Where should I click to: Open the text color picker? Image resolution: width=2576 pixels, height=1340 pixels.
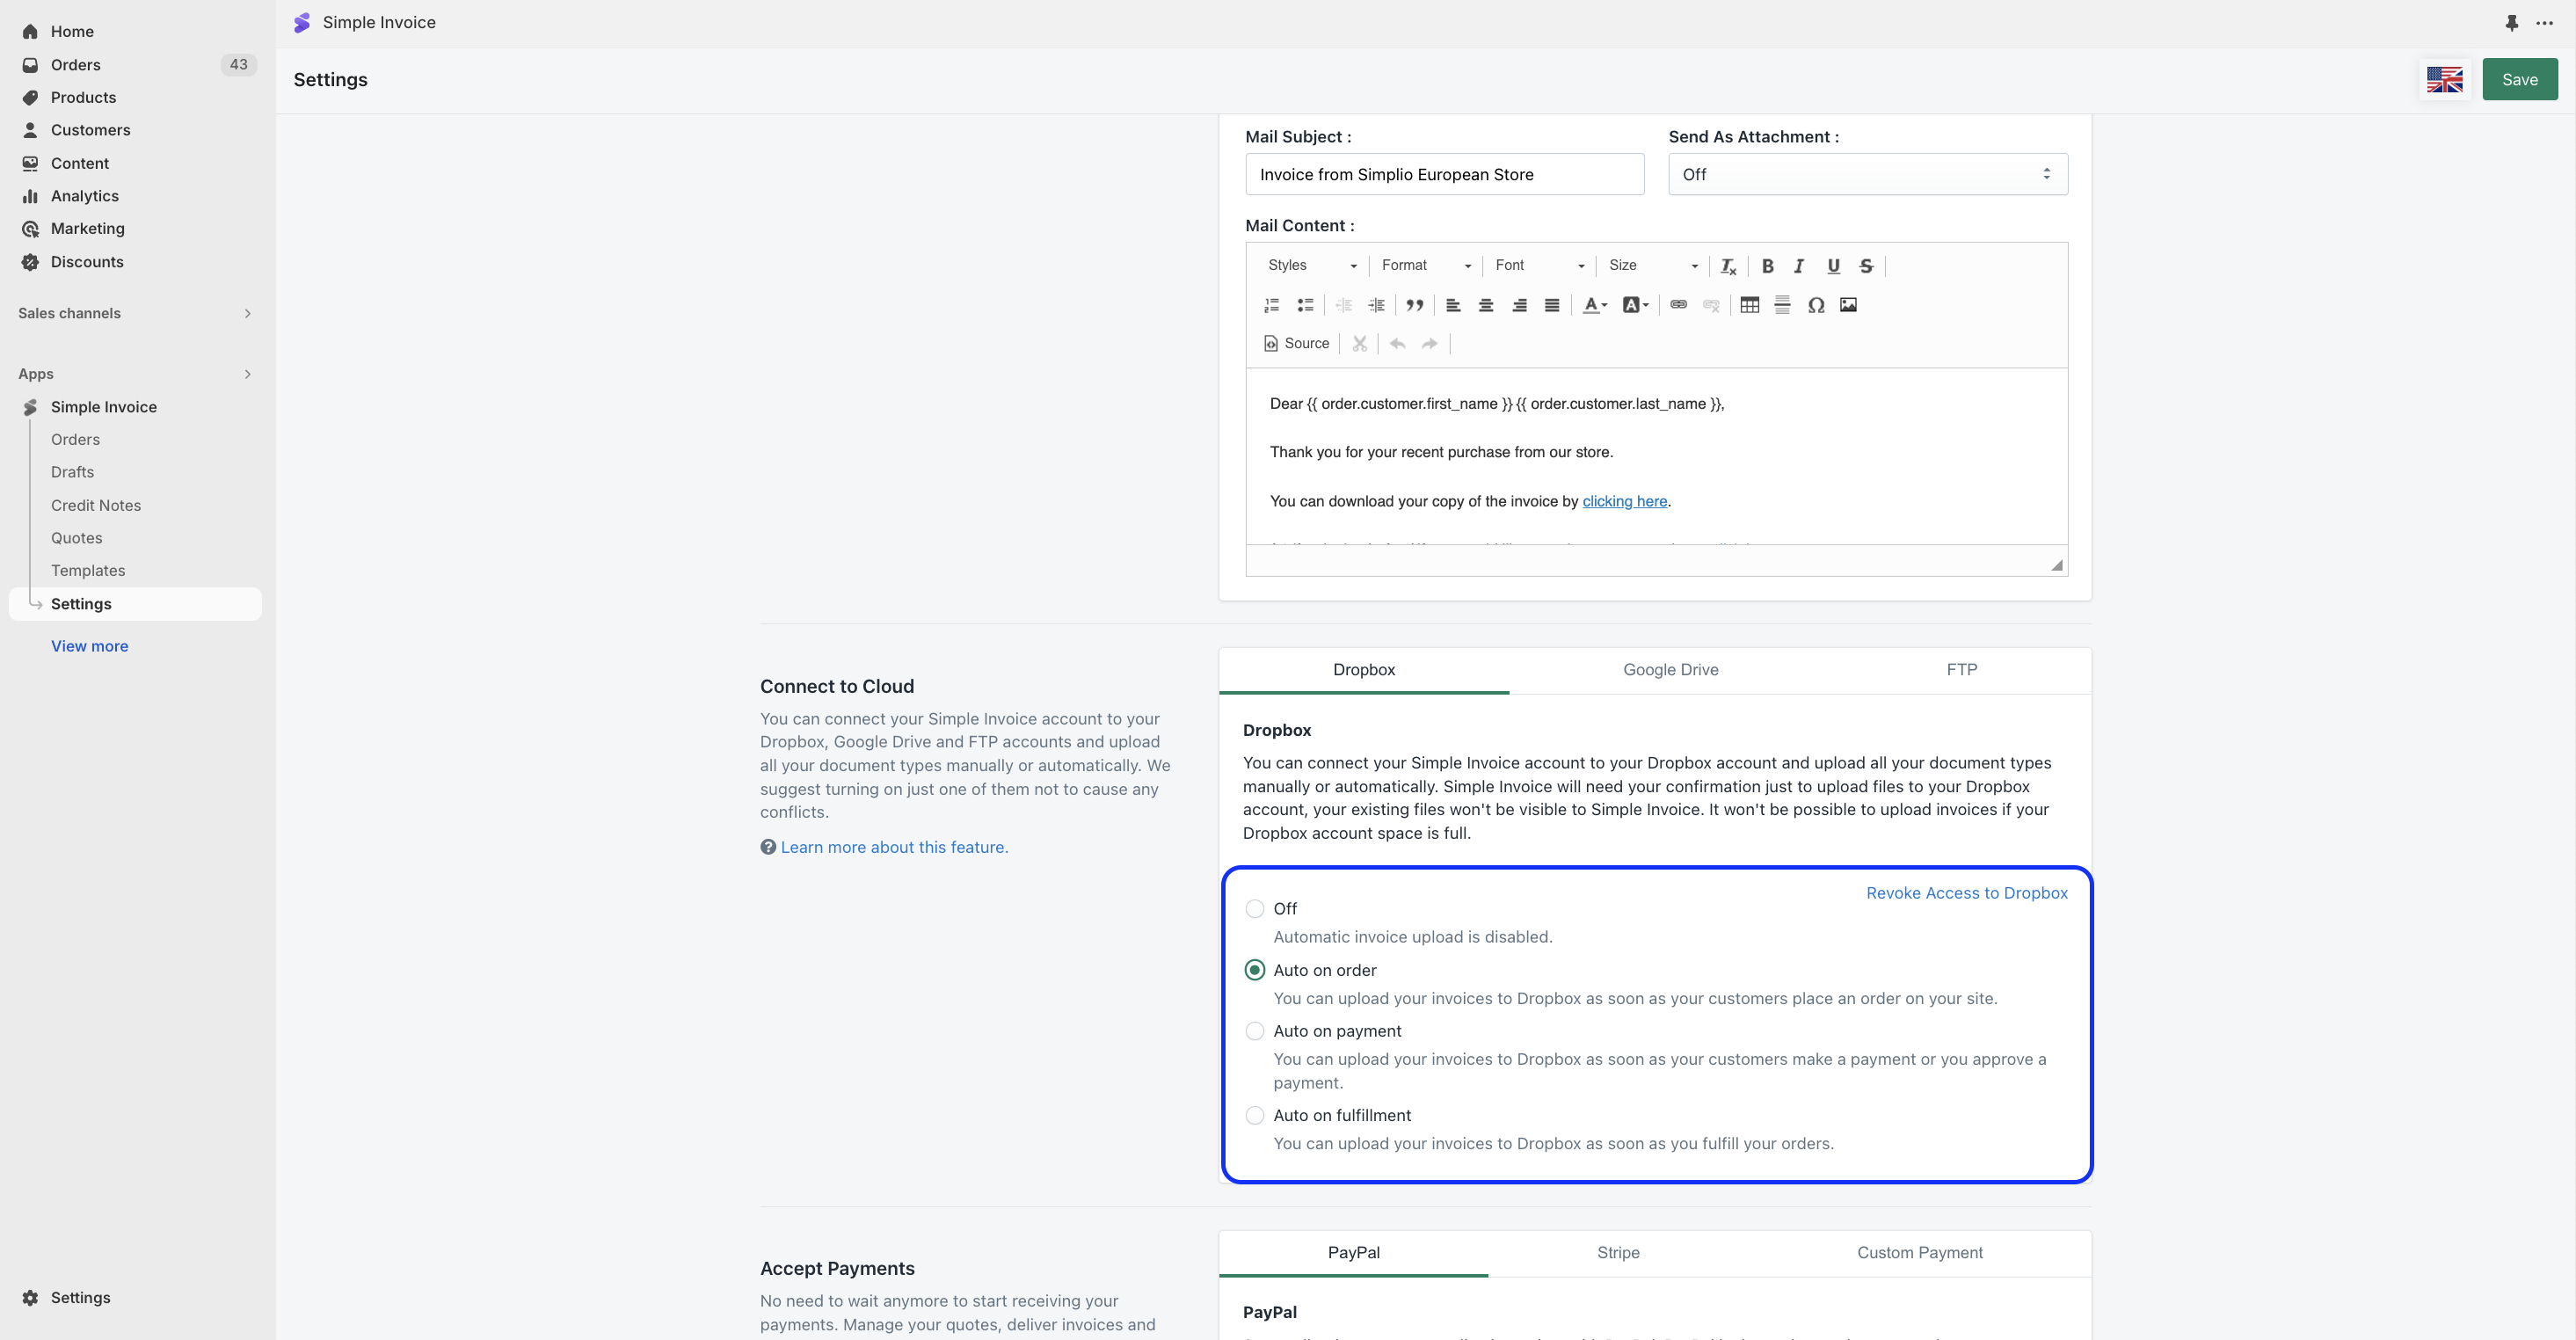[1594, 305]
